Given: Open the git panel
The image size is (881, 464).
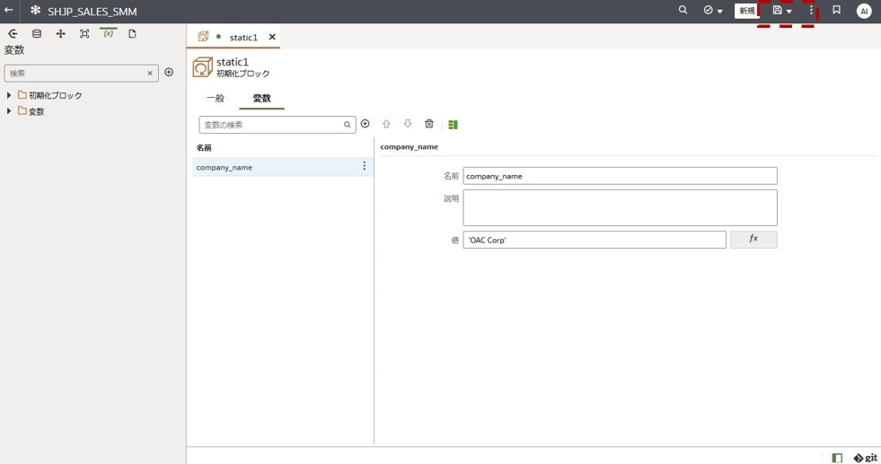Looking at the screenshot, I should [865, 458].
